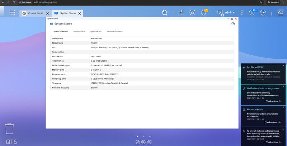
Task: Open the myQNAPcloud cloud icon
Action: click(281, 12)
